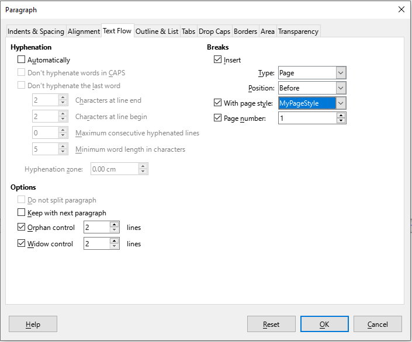Disable Orphan control checkbox

(x=22, y=228)
